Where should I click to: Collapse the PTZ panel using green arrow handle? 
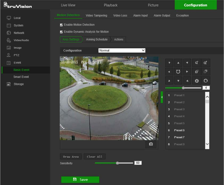tap(162, 97)
